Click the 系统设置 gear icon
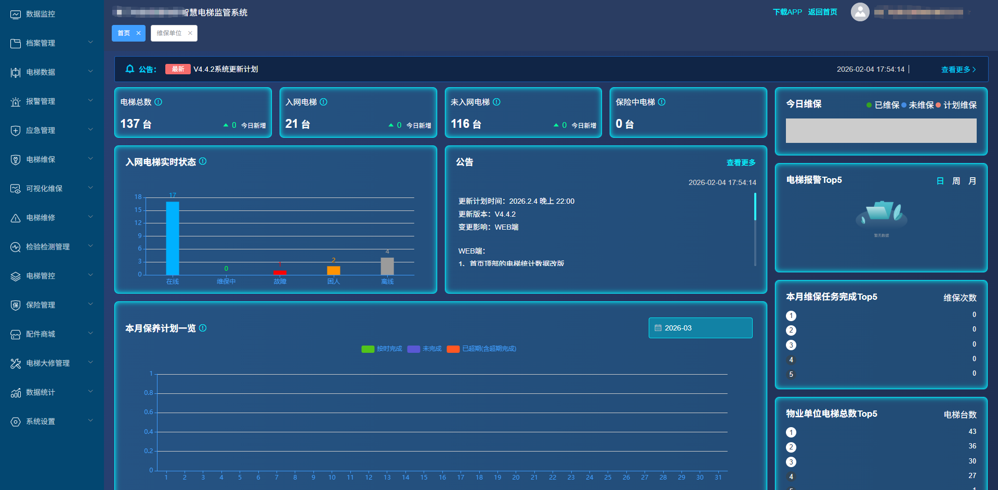Image resolution: width=998 pixels, height=490 pixels. pos(16,421)
